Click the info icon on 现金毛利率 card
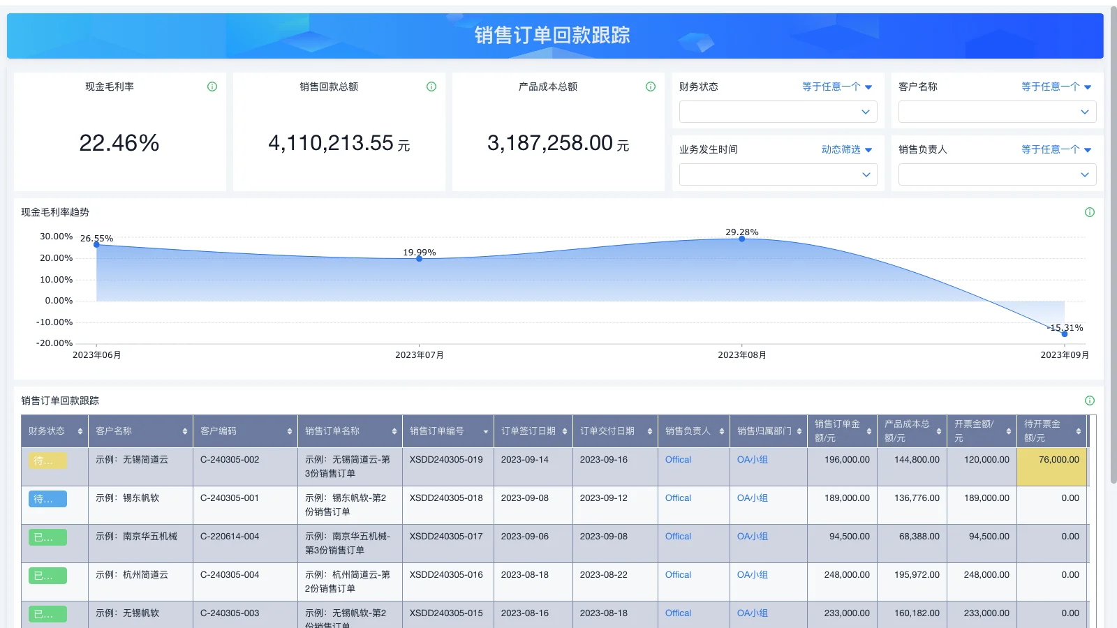Screen dimensions: 1117x628 (x=212, y=87)
